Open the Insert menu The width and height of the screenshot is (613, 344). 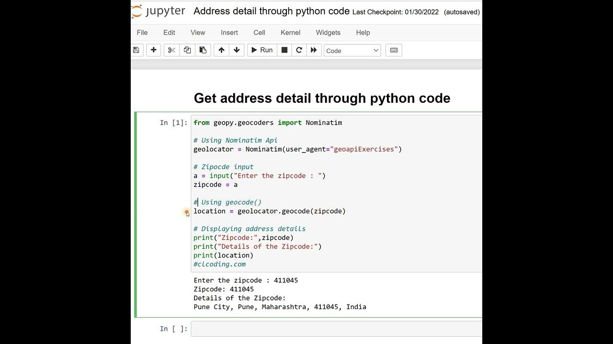pyautogui.click(x=229, y=32)
